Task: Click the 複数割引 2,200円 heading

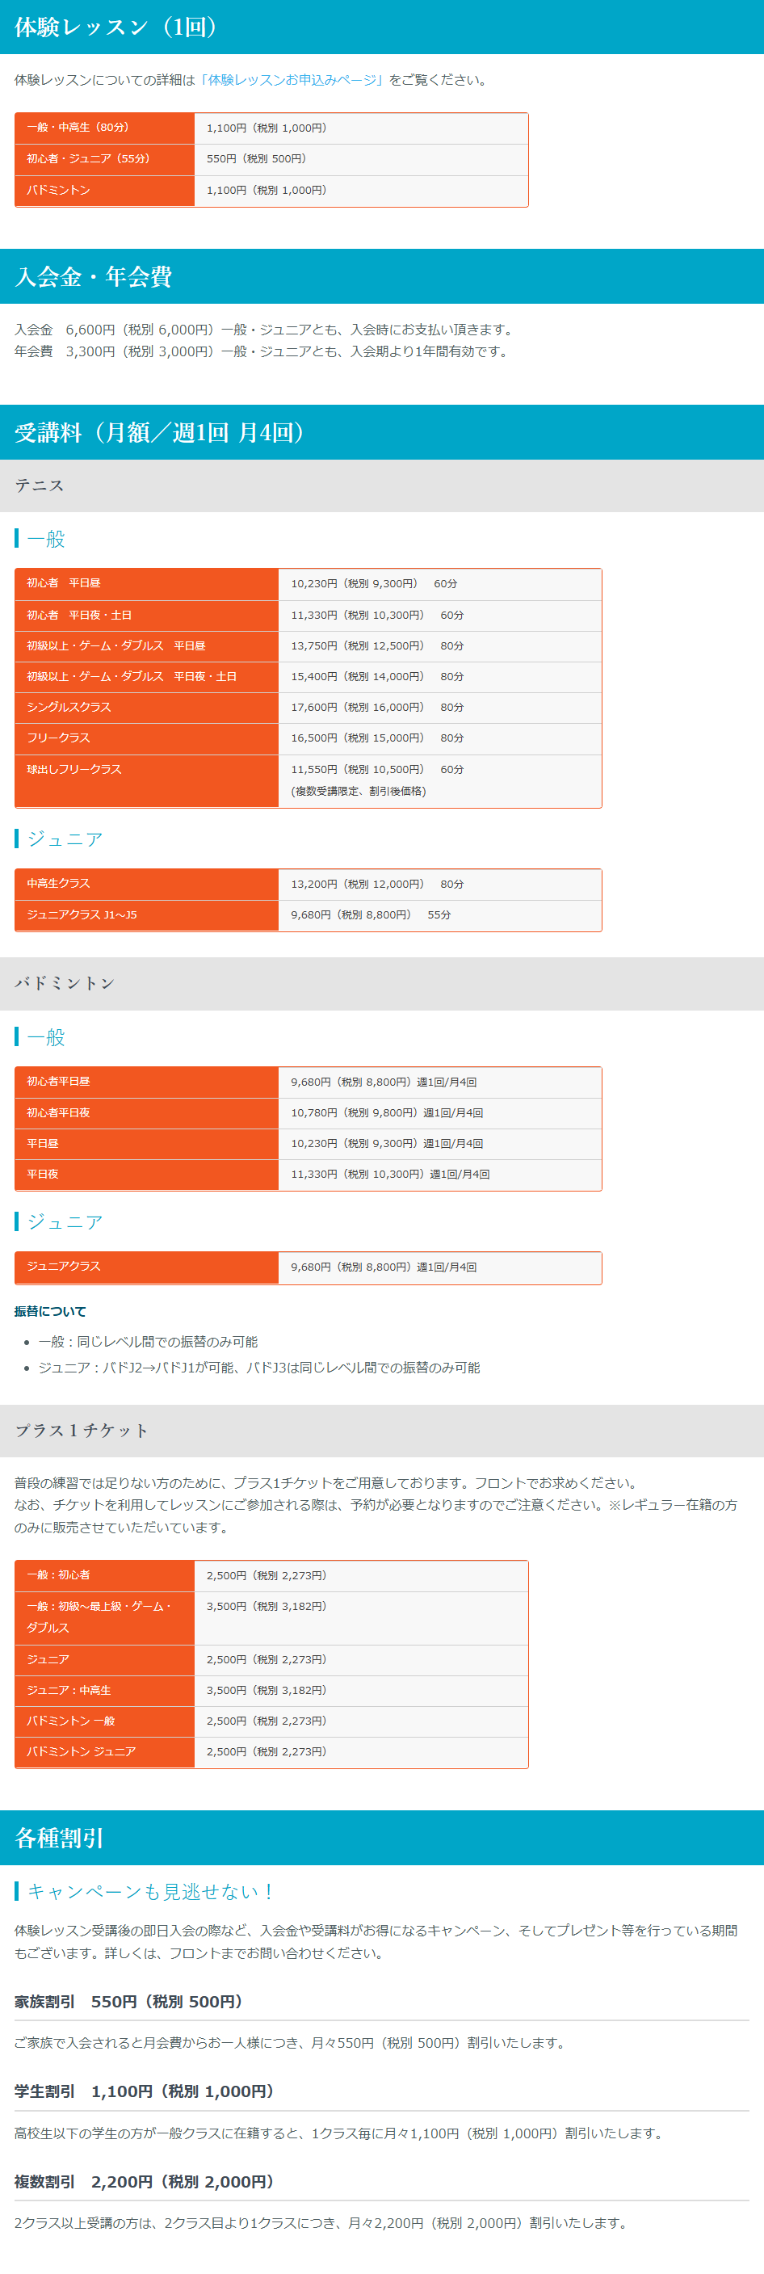Action: tap(145, 2181)
